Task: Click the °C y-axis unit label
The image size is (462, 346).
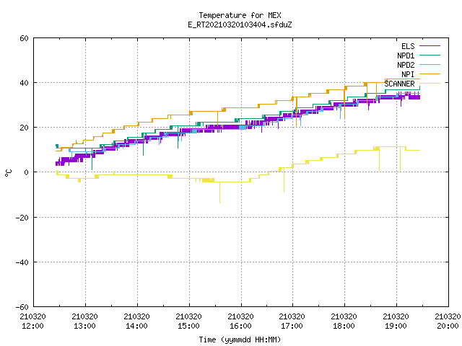Action: [9, 173]
